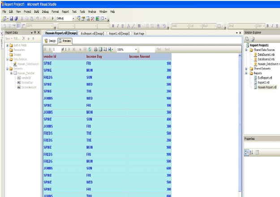Viewport: 280px width, 197px height.
Task: Toggle Categorized view in Properties panel
Action: (246, 152)
